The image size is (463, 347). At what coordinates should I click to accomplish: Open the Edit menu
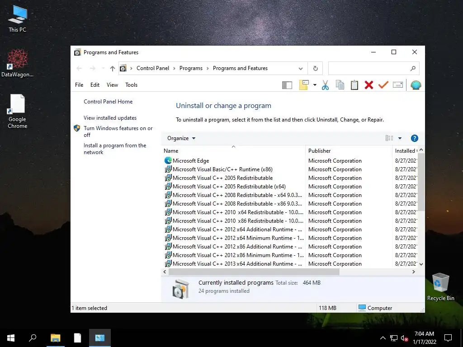pyautogui.click(x=95, y=85)
